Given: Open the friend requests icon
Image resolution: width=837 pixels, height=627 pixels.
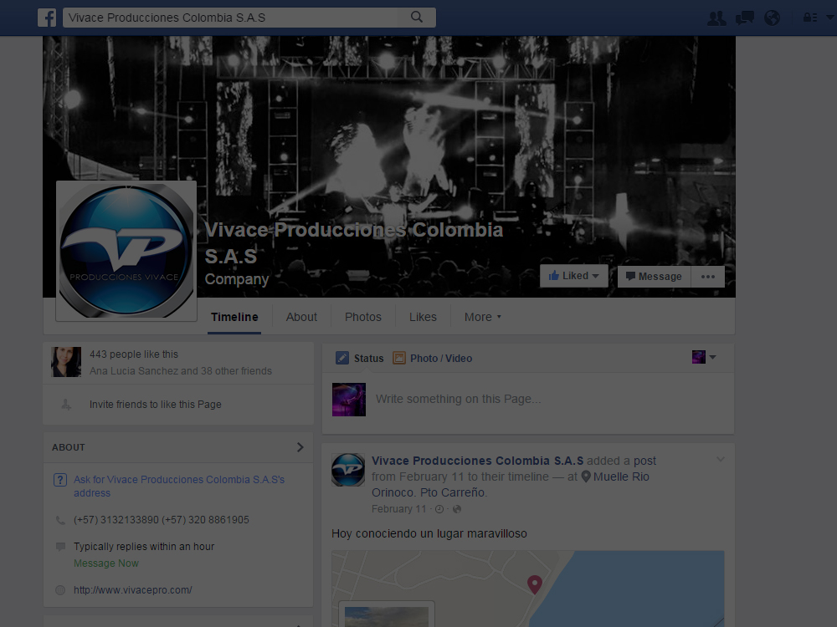Looking at the screenshot, I should 716,18.
